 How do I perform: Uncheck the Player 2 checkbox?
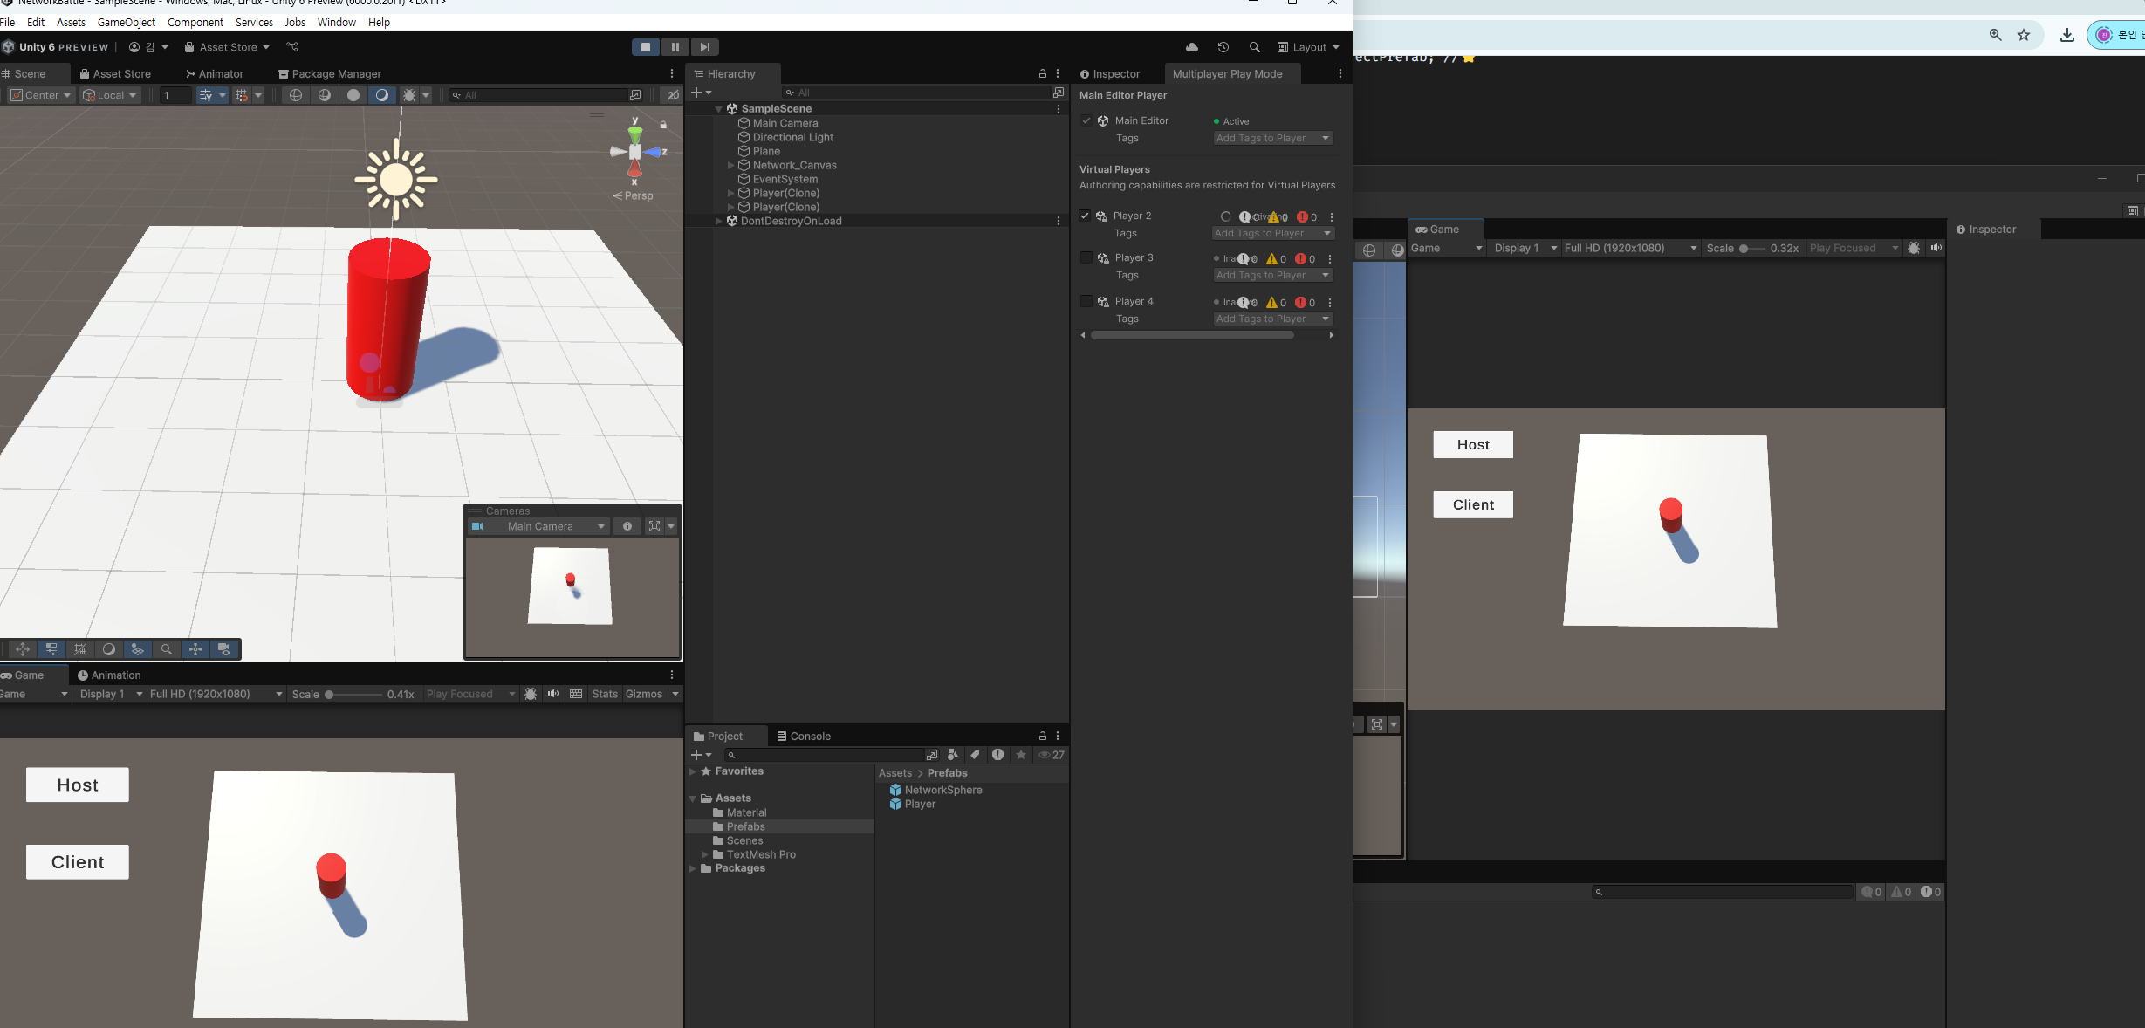pos(1085,216)
